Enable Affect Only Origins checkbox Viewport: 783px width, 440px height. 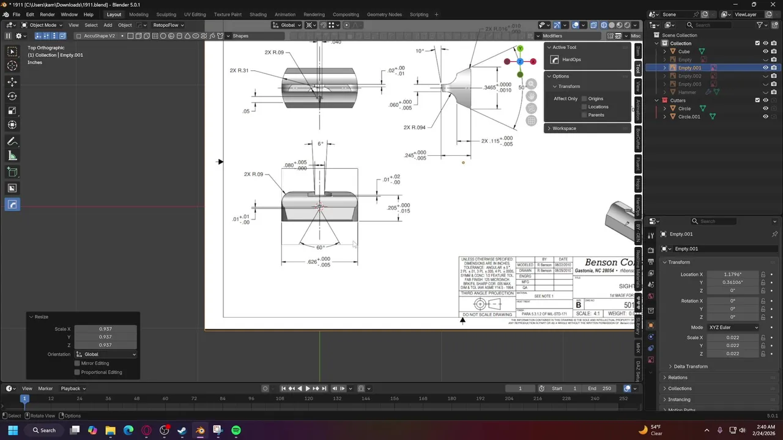[x=584, y=98]
